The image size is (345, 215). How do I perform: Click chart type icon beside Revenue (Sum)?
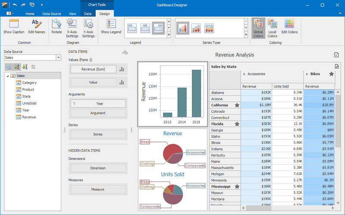tap(122, 69)
